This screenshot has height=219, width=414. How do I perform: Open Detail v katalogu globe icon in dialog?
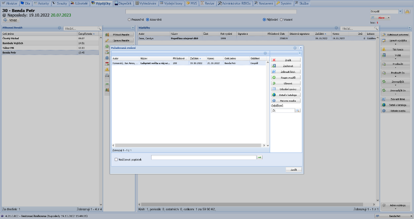[x=274, y=95]
